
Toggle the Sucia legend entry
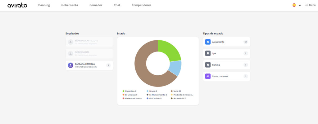click(176, 91)
